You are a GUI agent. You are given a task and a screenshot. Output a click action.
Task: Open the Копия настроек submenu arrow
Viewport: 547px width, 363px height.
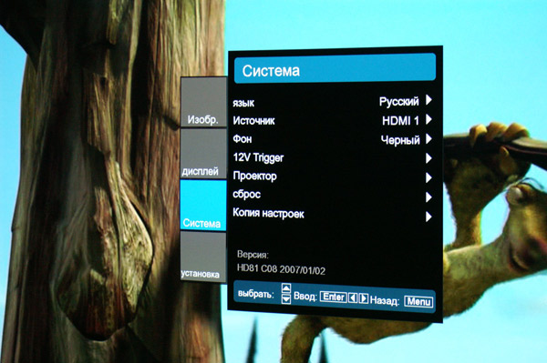(428, 217)
